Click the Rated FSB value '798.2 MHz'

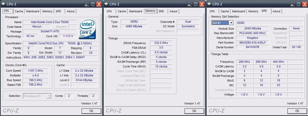[x=36, y=85]
